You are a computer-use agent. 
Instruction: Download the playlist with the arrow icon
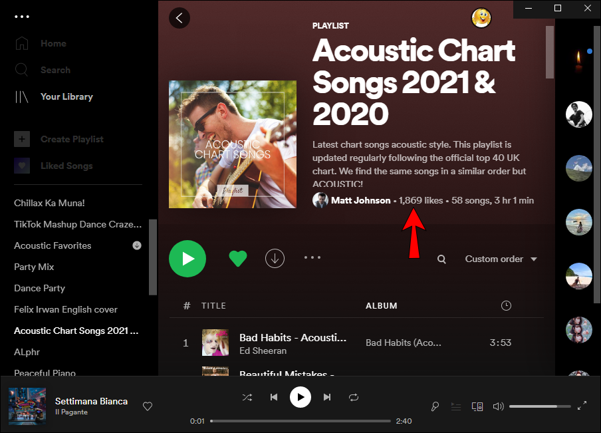[275, 259]
